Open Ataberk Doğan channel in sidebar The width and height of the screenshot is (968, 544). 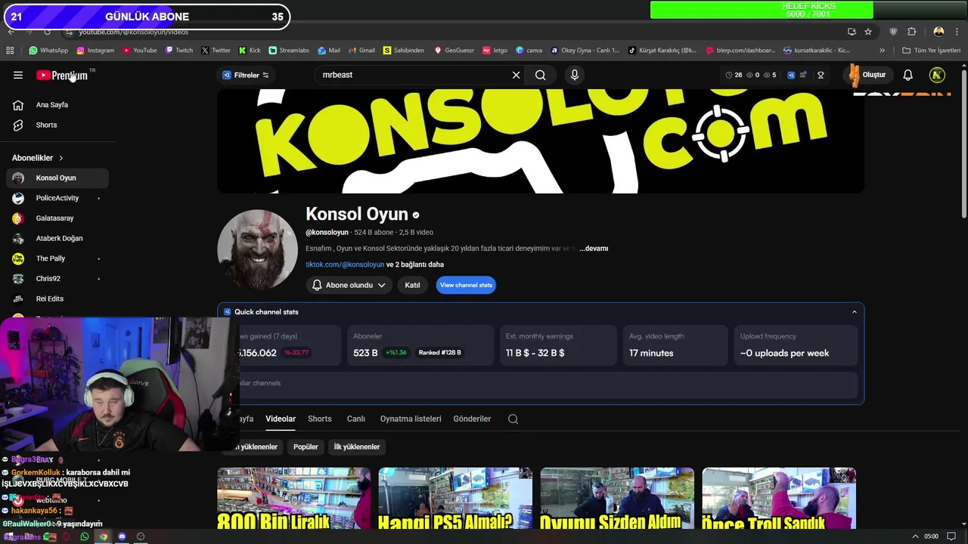click(x=57, y=238)
